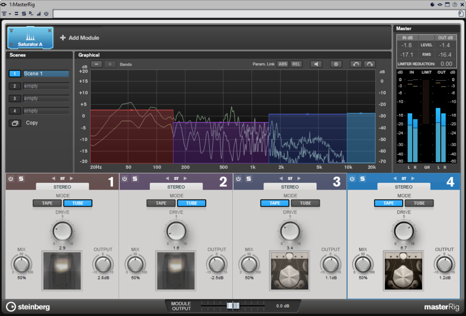
Task: Toggle always-on-top window icon
Action: pos(447,4)
